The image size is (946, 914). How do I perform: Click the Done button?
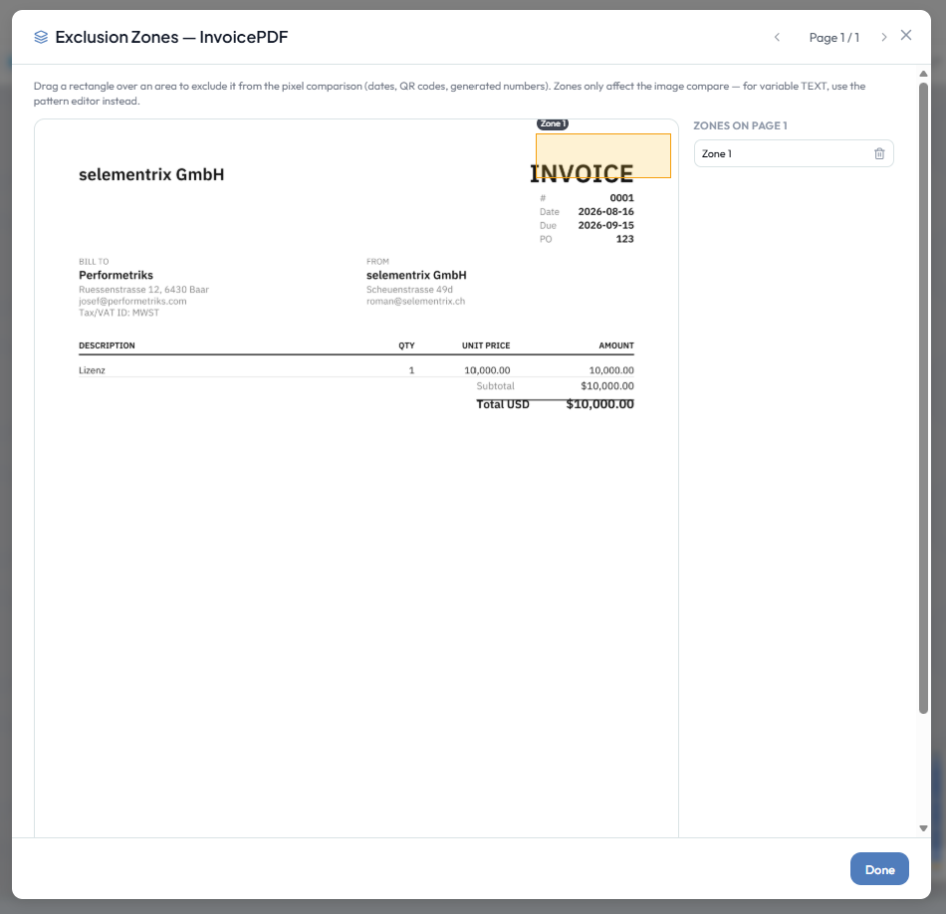tap(879, 869)
